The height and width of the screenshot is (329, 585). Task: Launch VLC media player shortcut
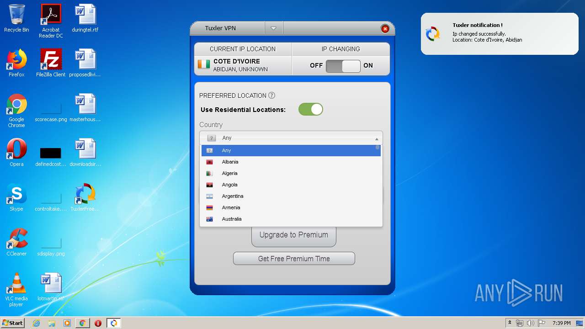tap(16, 290)
